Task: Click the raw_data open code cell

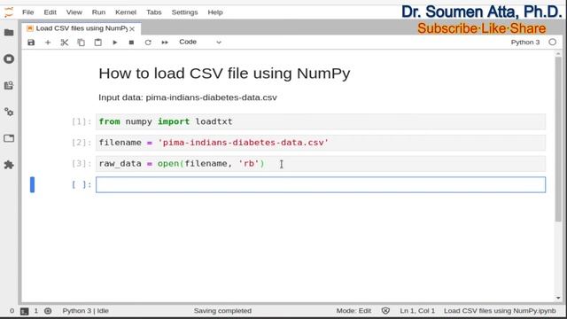Action: (321, 163)
